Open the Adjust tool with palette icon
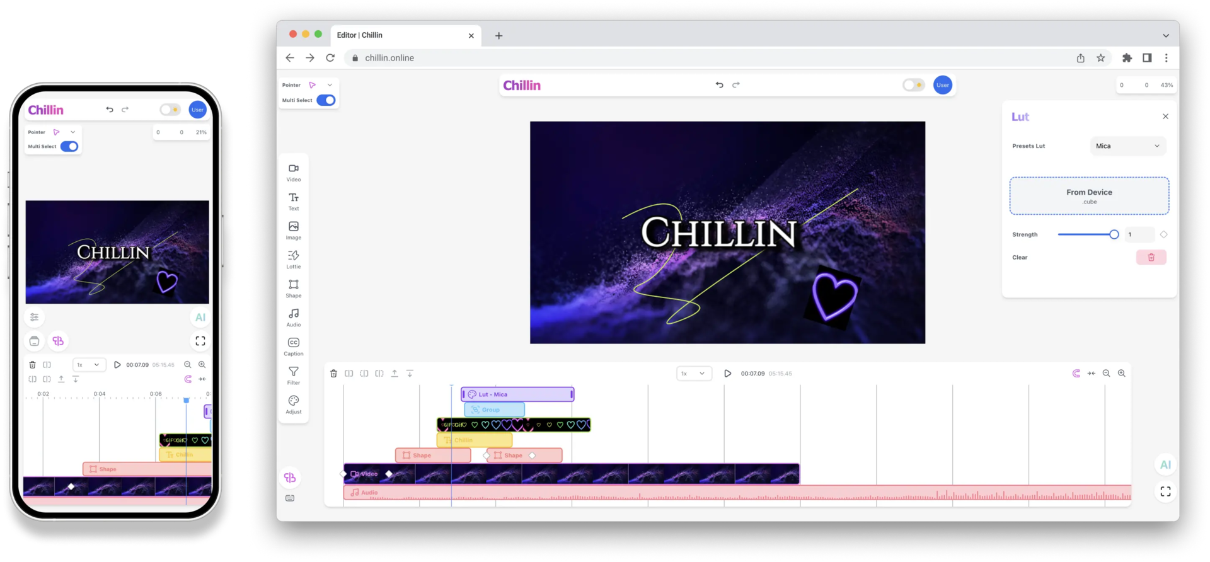Viewport: 1210px width, 562px height. click(x=294, y=403)
